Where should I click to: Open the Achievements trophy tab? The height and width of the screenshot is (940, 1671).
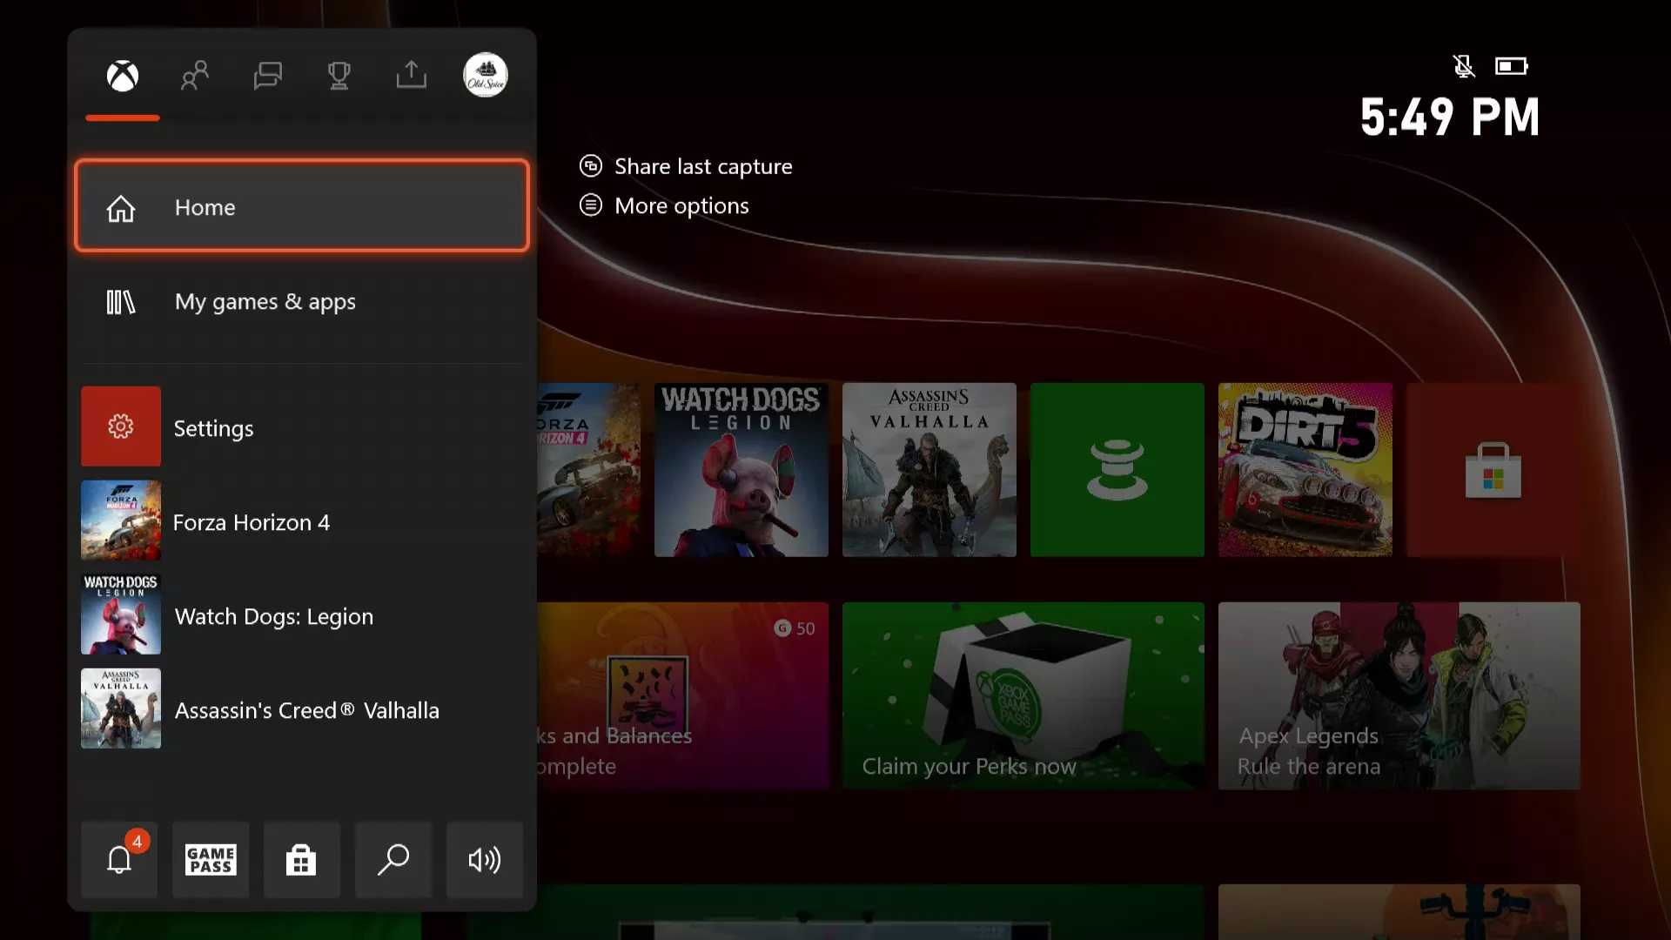339,76
